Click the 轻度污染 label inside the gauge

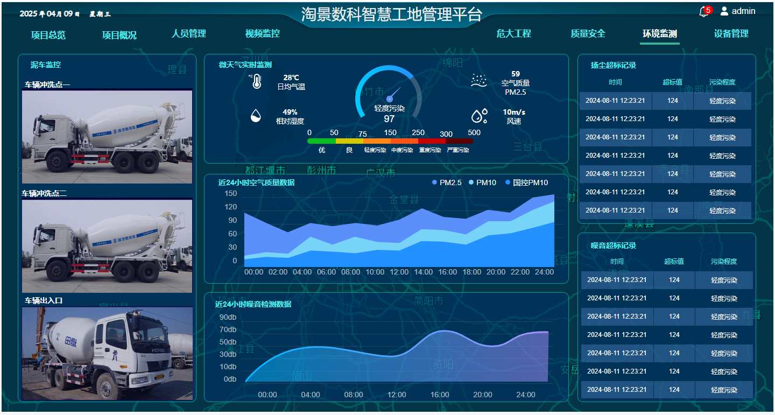[389, 108]
